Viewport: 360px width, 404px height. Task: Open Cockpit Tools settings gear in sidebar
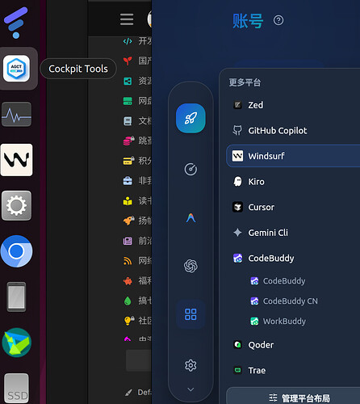point(190,365)
